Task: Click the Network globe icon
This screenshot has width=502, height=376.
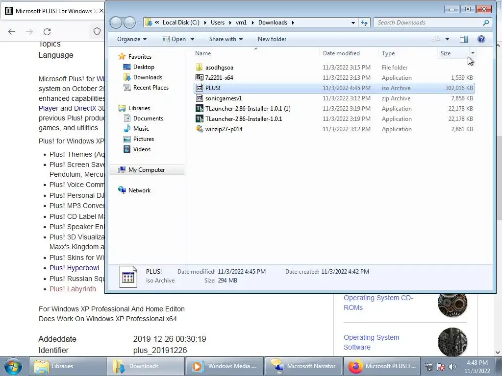Action: [122, 190]
